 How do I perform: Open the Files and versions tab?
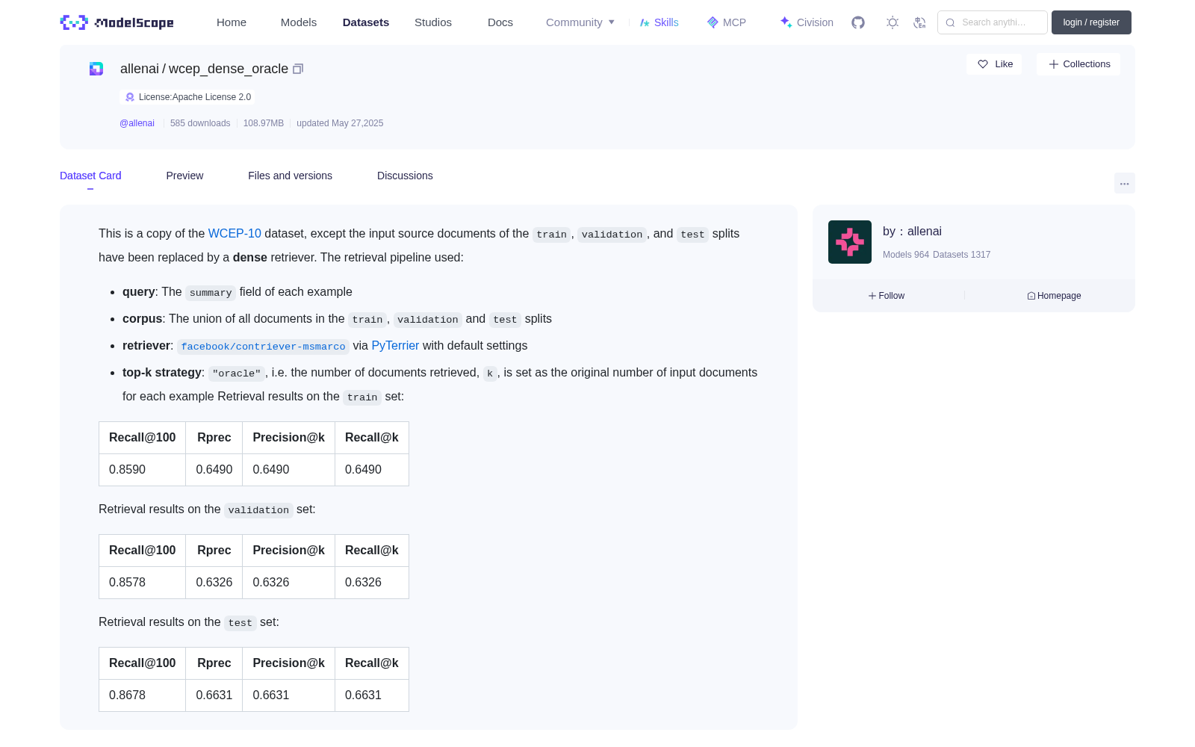[x=290, y=176]
